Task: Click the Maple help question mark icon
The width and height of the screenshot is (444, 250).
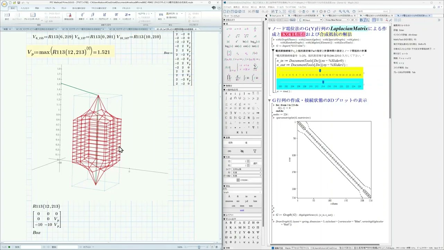Action: point(354,11)
